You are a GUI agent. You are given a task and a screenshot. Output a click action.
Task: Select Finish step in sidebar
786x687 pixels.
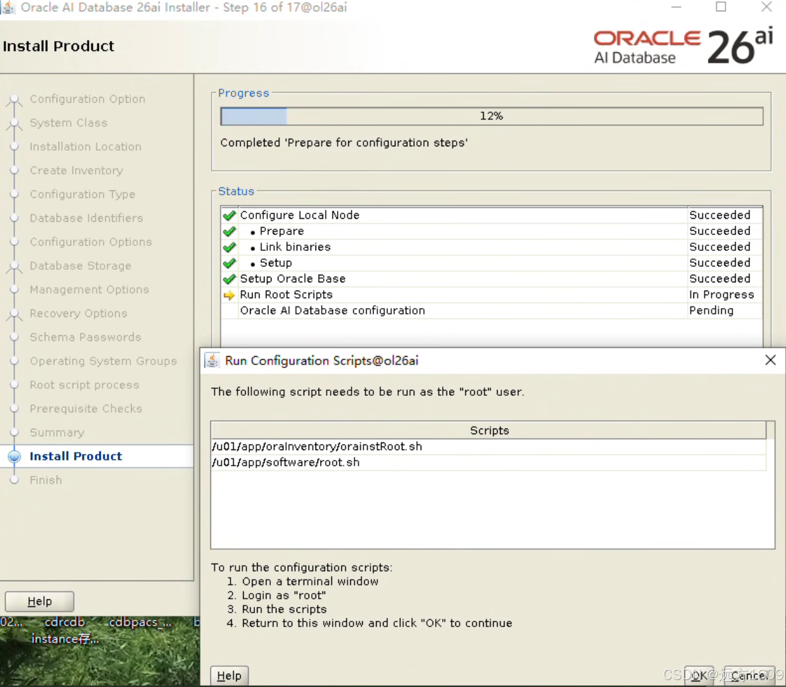click(46, 480)
